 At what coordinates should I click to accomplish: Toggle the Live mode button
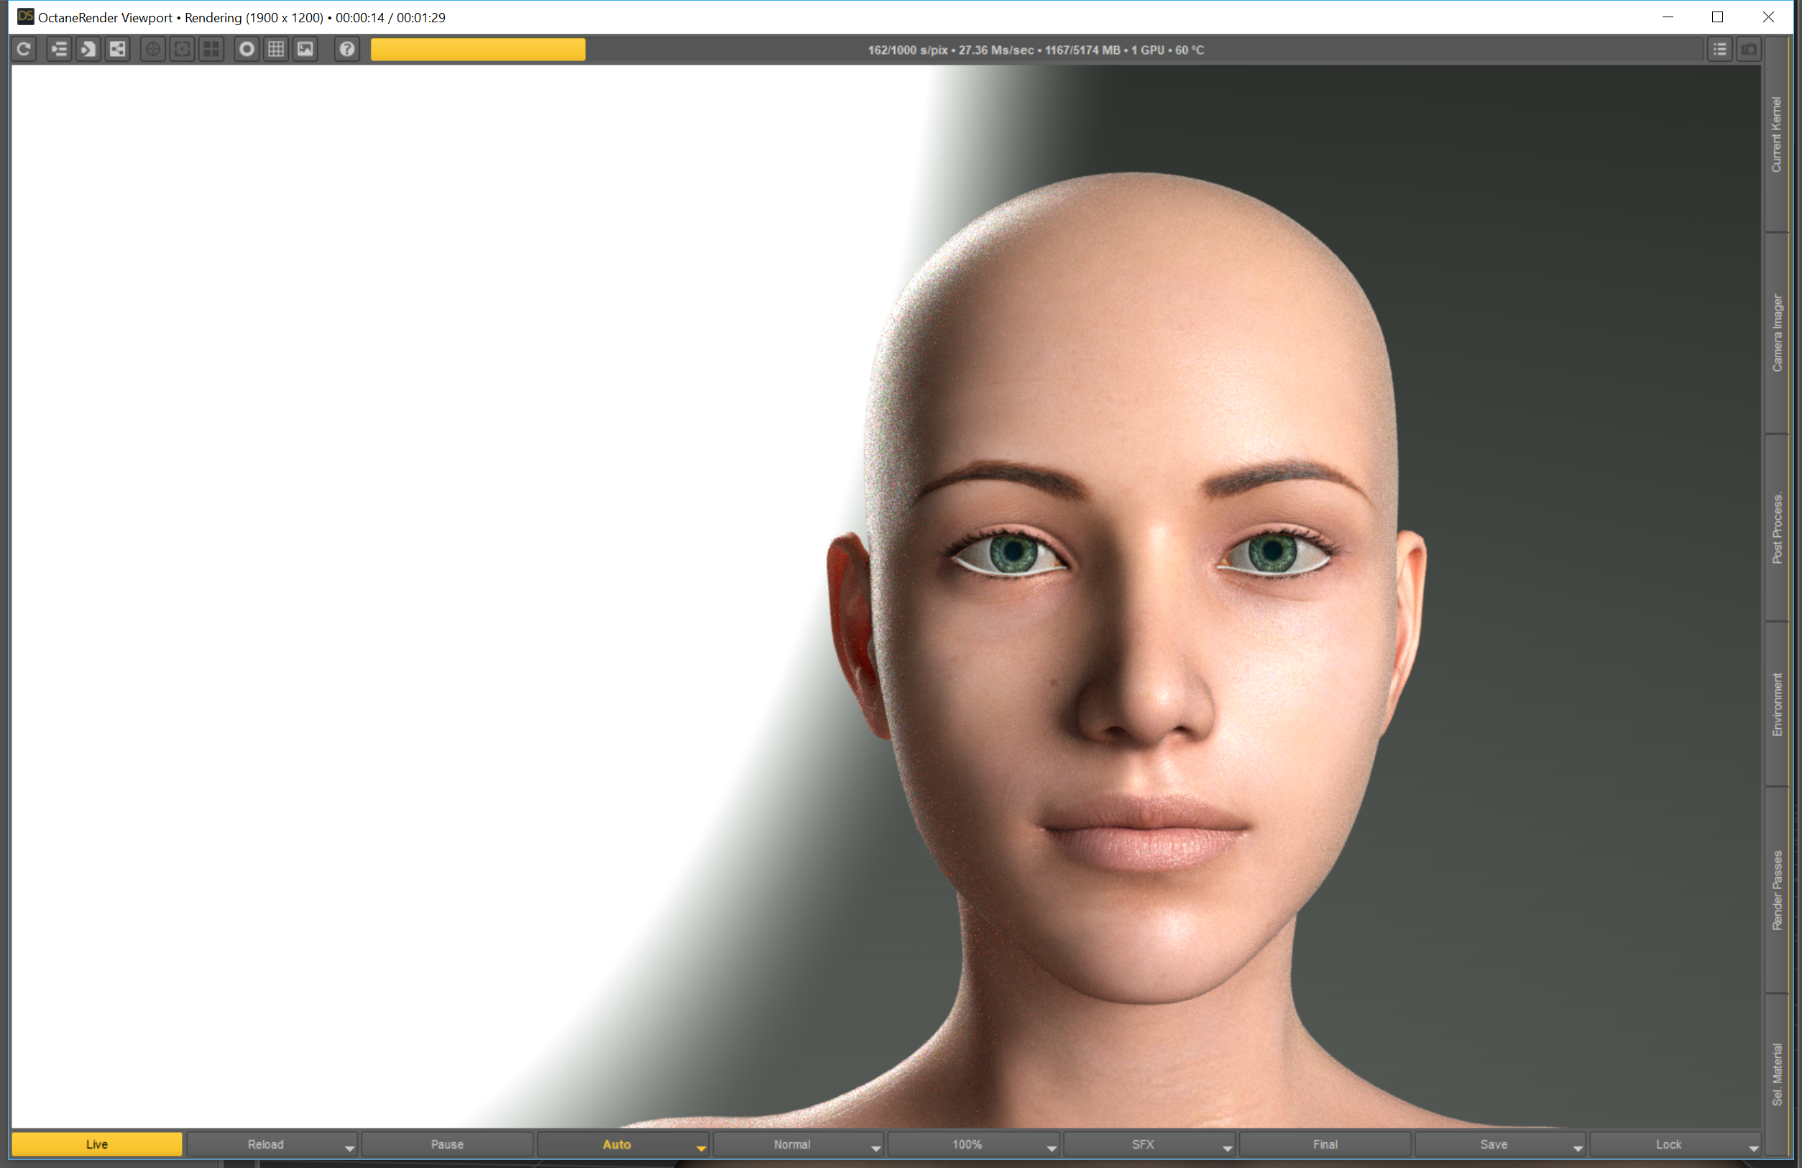97,1144
